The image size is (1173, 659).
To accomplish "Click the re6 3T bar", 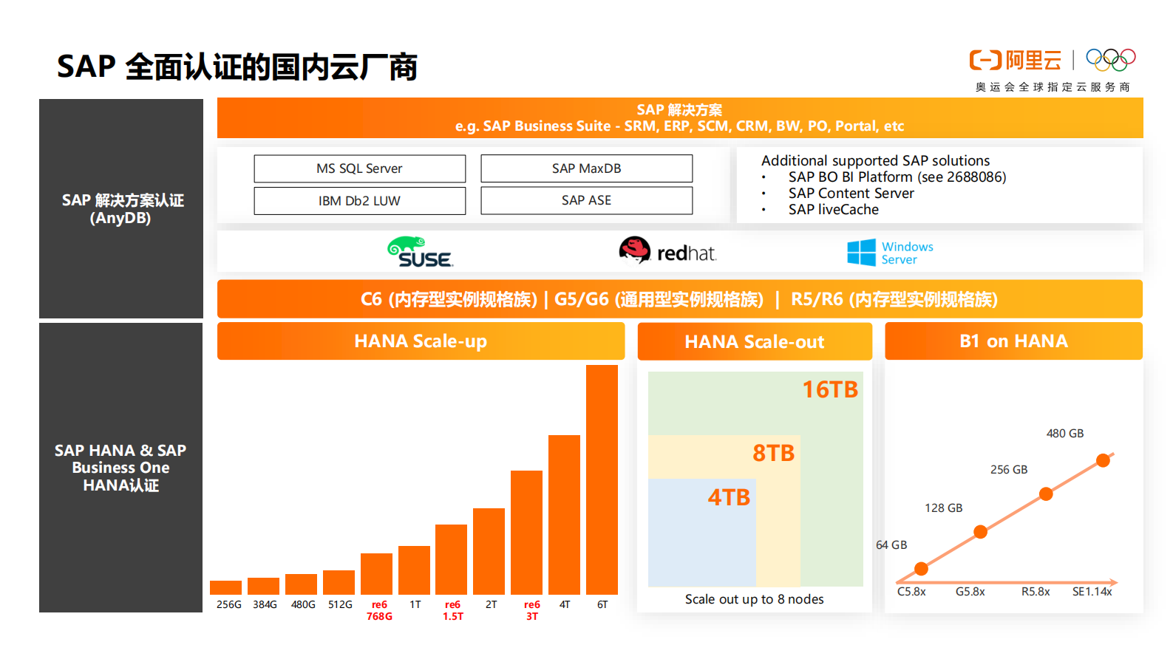I will [x=526, y=533].
